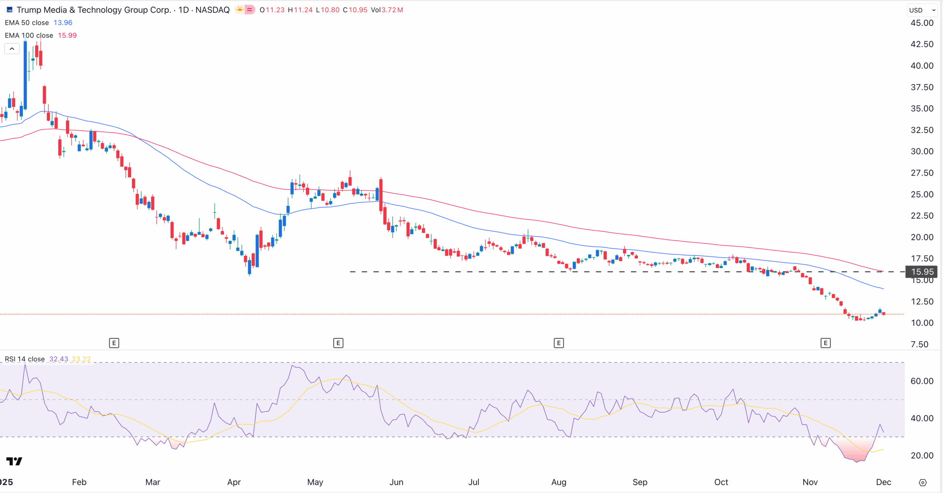Screen dimensions: 943x493
Task: Click the Aug label on time axis
Action: tap(559, 482)
